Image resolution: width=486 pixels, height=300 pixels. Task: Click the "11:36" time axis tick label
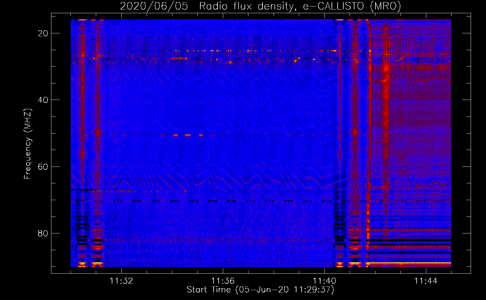point(223,281)
